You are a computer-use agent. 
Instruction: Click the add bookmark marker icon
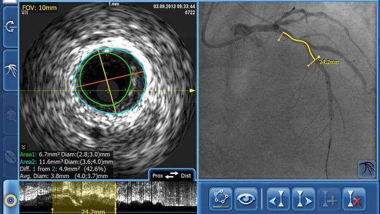click(x=329, y=199)
